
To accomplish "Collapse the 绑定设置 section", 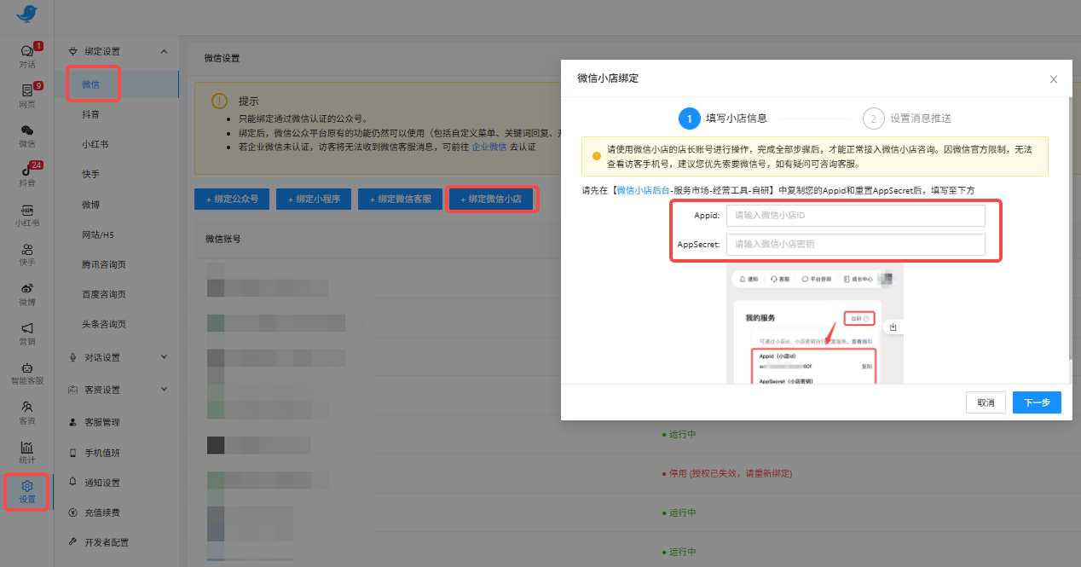I will [164, 52].
